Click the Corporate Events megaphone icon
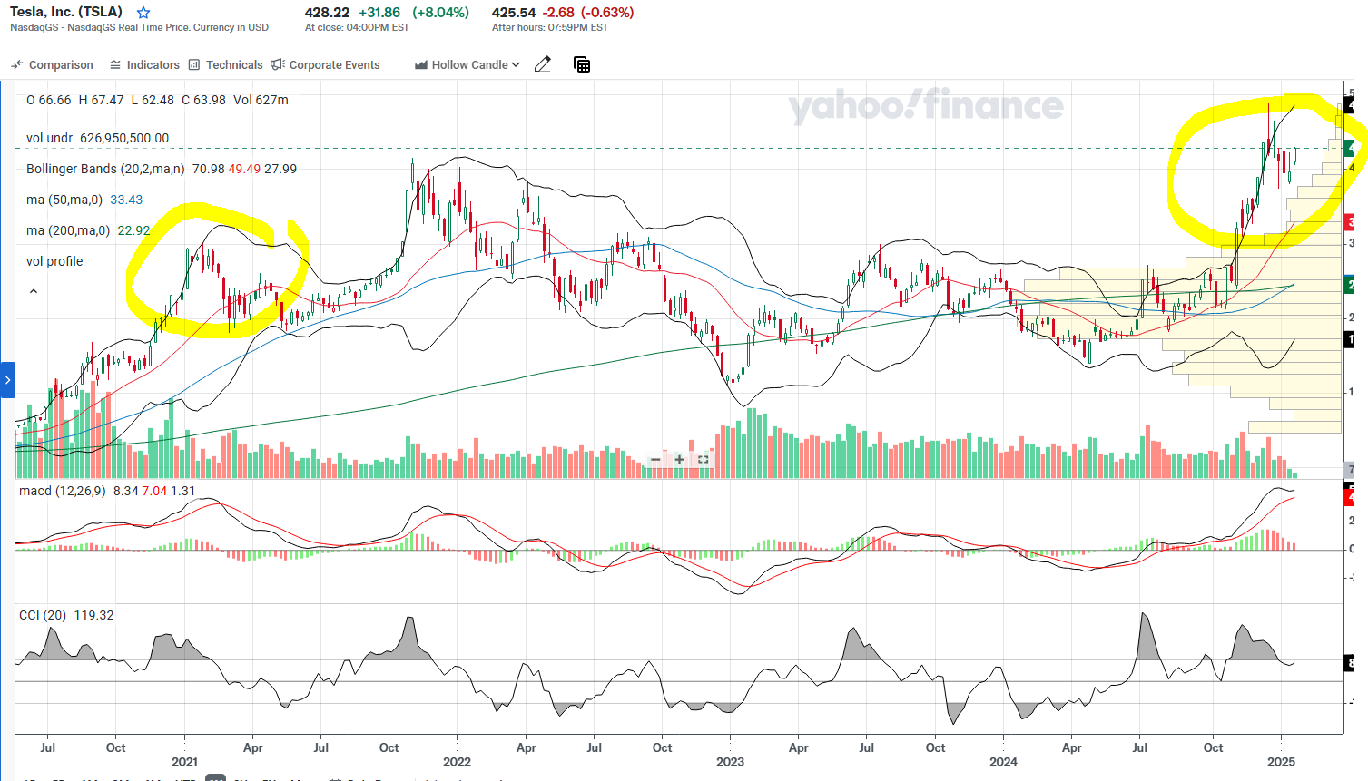The width and height of the screenshot is (1368, 781). point(278,65)
